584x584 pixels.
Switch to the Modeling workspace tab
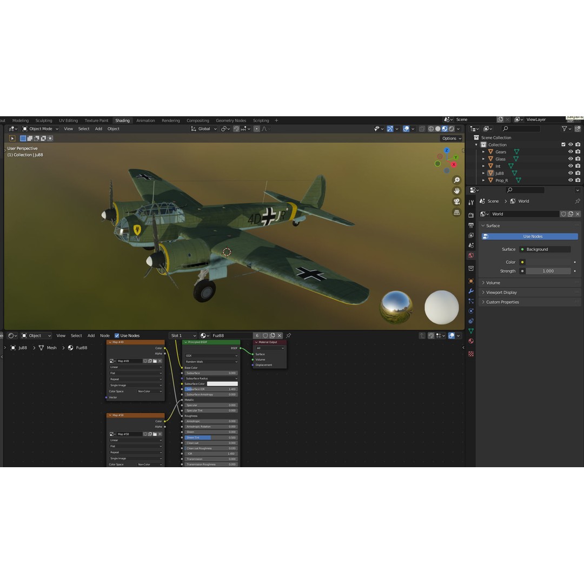pos(21,121)
